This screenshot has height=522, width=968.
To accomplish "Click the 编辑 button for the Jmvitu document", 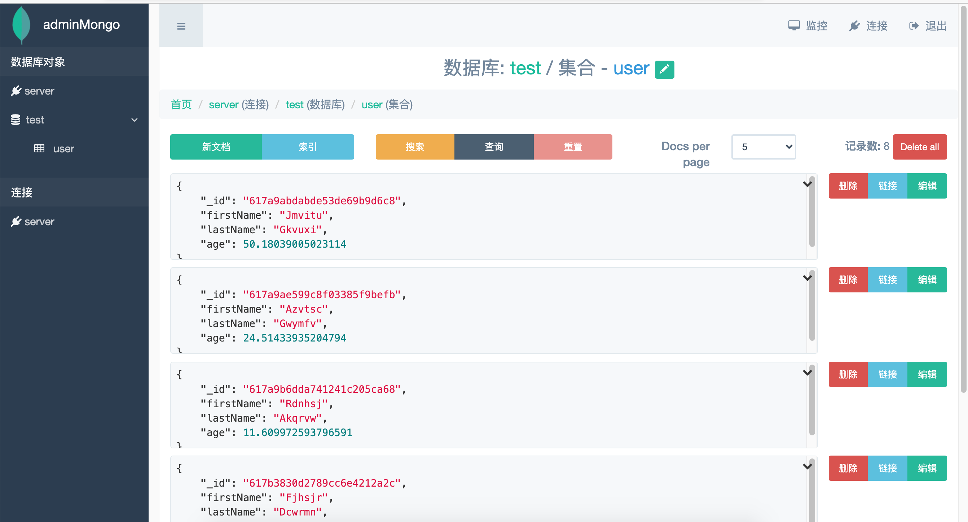I will pyautogui.click(x=927, y=186).
